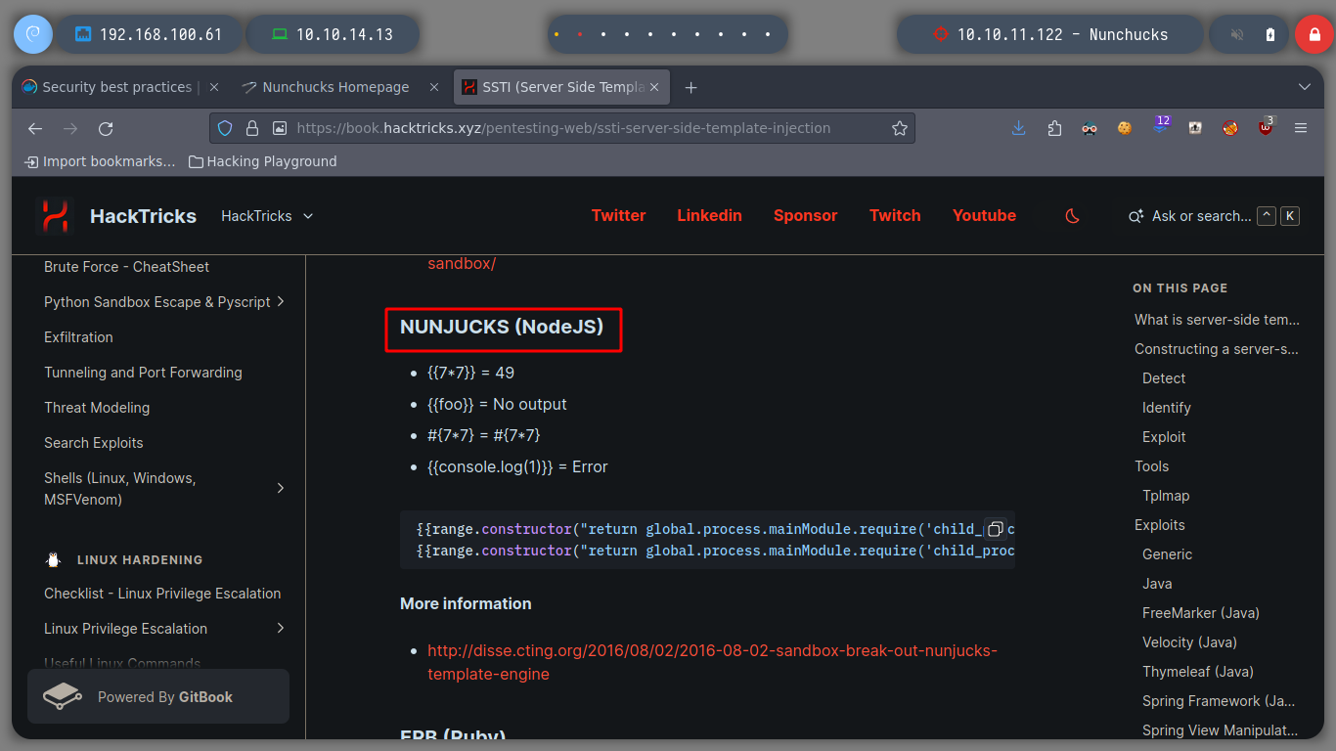Jump to What is server-side template section
Viewport: 1336px width, 751px height.
[x=1217, y=320]
